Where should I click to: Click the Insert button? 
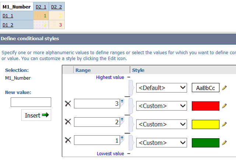click(36, 115)
